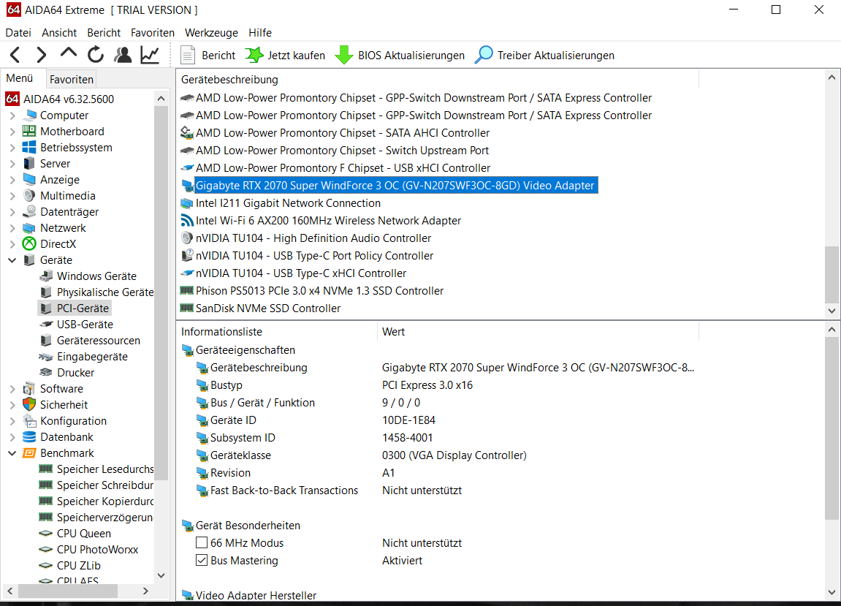Open the Datei menu

(18, 33)
